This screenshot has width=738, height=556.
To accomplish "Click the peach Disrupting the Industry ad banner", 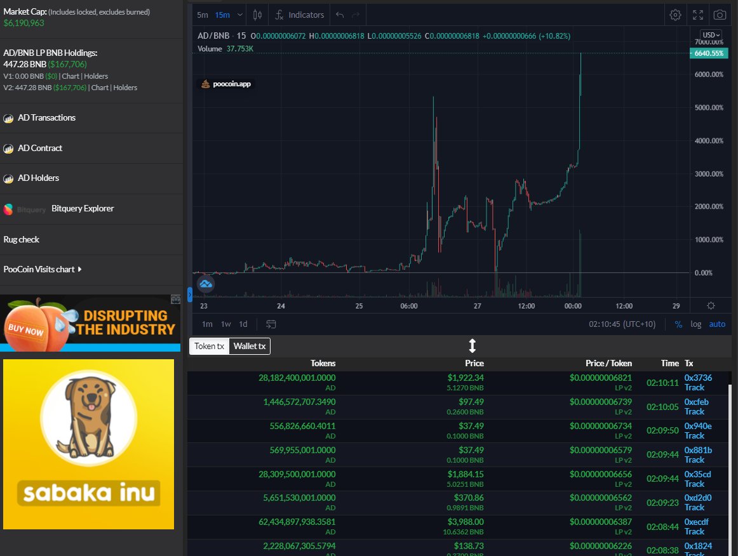I will click(90, 323).
